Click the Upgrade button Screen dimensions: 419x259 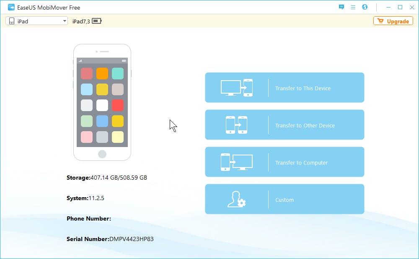(x=393, y=21)
